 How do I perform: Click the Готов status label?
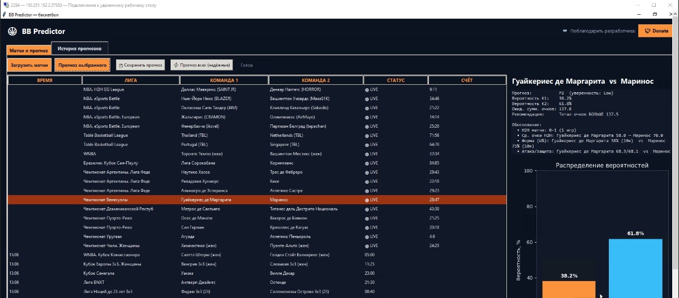(247, 65)
